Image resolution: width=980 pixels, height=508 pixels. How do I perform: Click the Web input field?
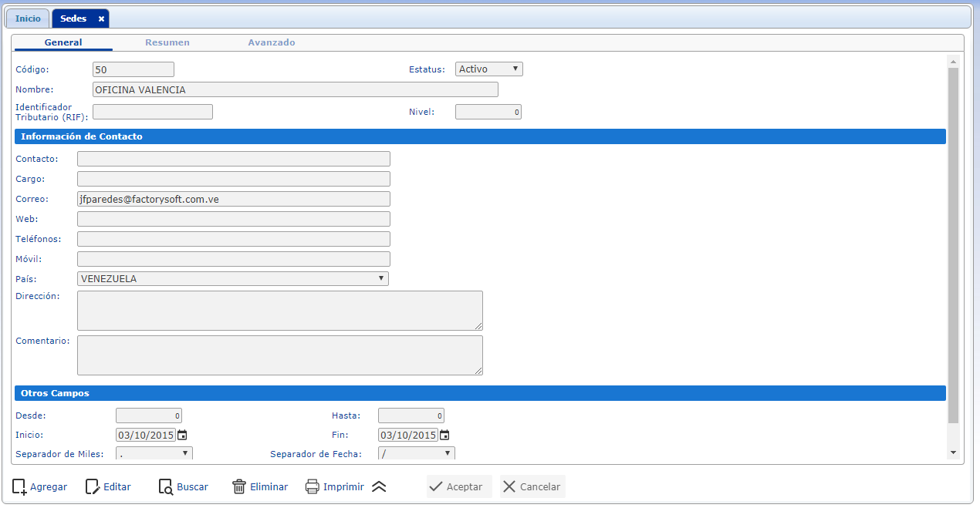pyautogui.click(x=234, y=219)
